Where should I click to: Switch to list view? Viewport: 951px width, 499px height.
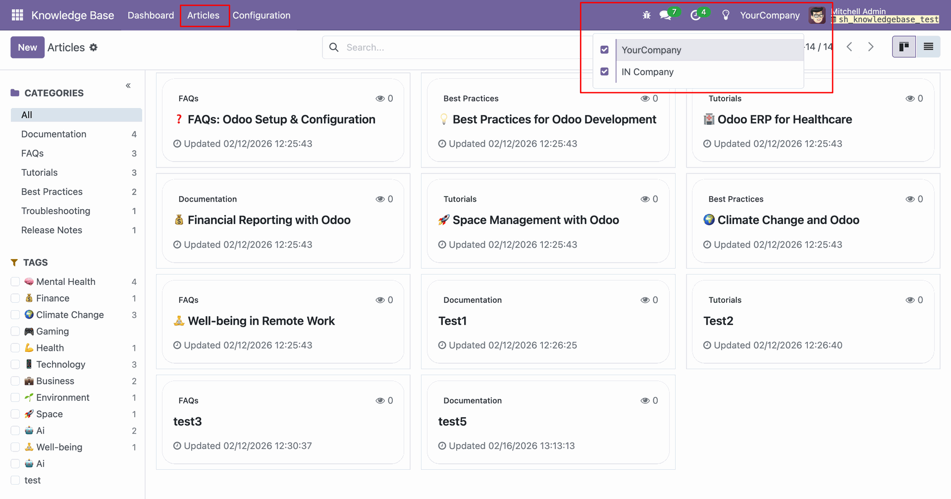928,47
